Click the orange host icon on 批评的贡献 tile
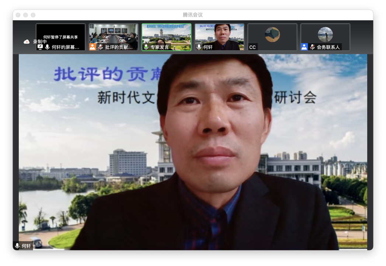This screenshot has width=386, height=266. 93,47
